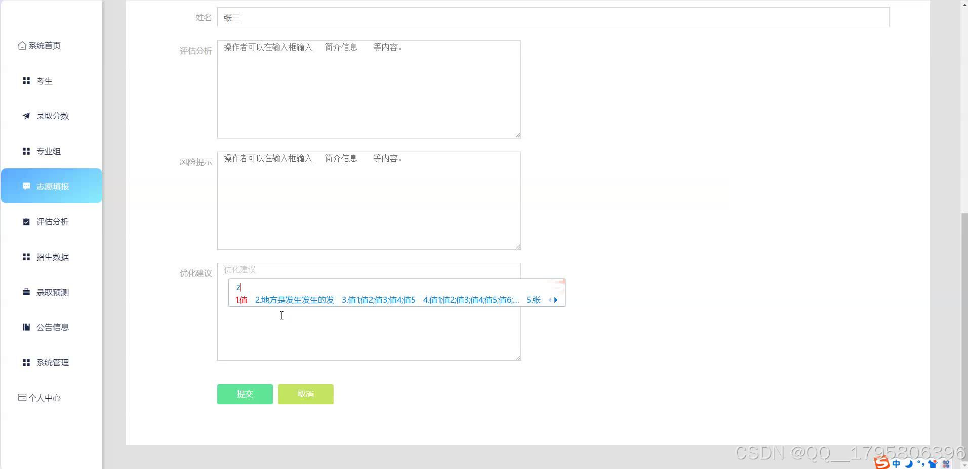The image size is (968, 469).
Task: Open the 专业组 menu item
Action: click(49, 151)
